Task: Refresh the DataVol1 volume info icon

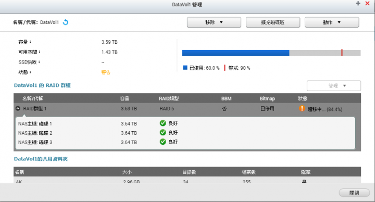Action: pos(66,22)
